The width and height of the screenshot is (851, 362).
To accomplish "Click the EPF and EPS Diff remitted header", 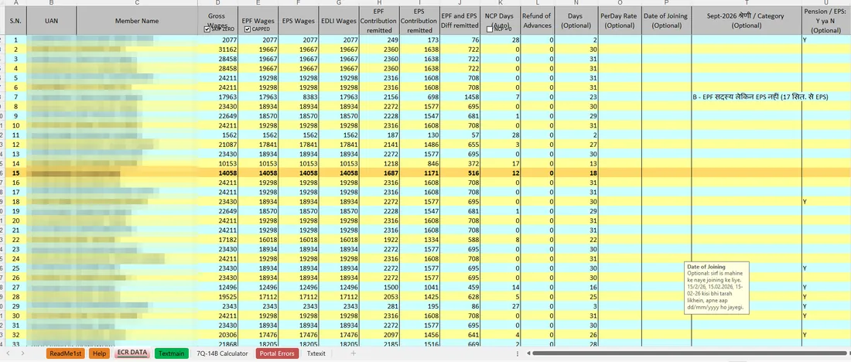I will point(460,21).
